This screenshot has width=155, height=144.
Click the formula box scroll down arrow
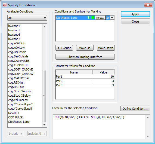click(148, 137)
